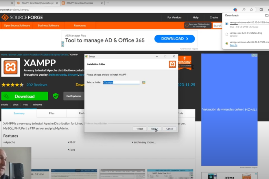Open the Business Software menu

[48, 25]
